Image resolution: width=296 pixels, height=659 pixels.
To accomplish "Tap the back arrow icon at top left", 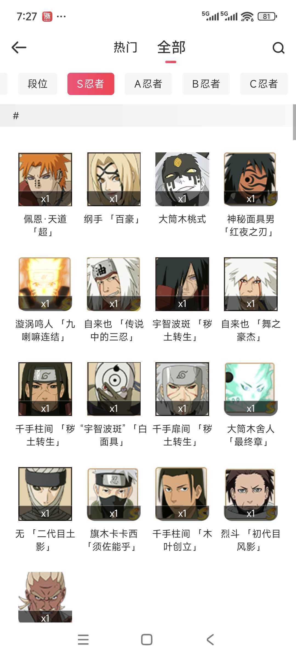I will (19, 48).
